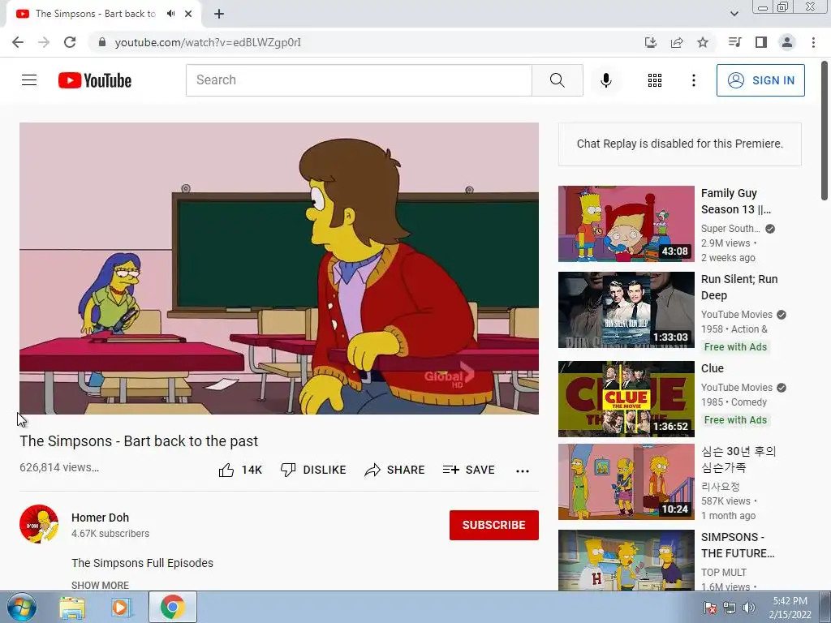Click the install app icon in address bar
Screen dimensions: 831x623
651,42
